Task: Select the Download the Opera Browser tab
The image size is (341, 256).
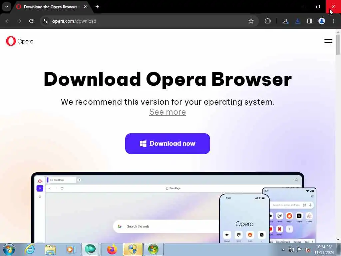Action: pyautogui.click(x=50, y=7)
